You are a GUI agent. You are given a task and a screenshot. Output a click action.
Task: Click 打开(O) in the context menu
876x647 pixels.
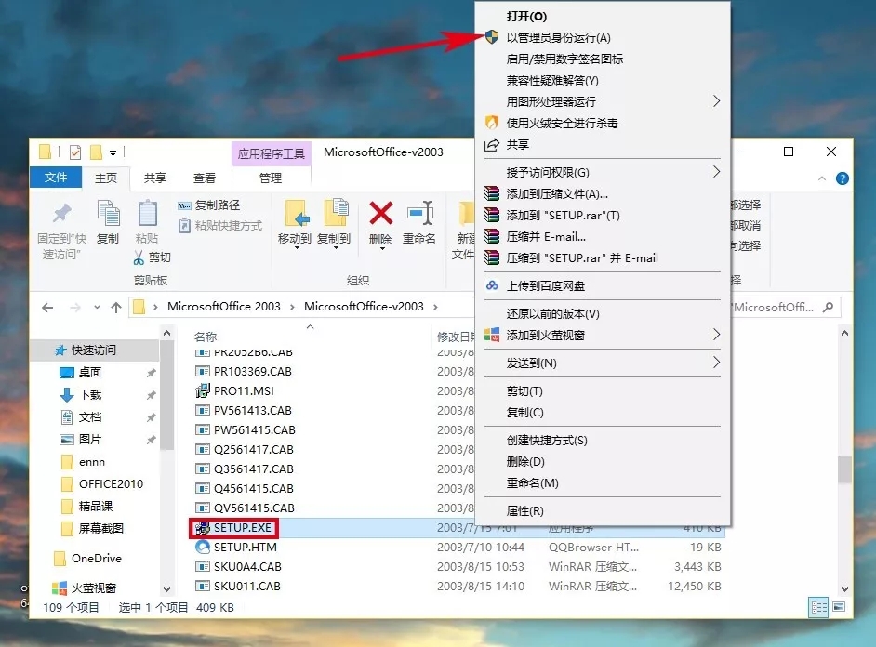pos(526,16)
